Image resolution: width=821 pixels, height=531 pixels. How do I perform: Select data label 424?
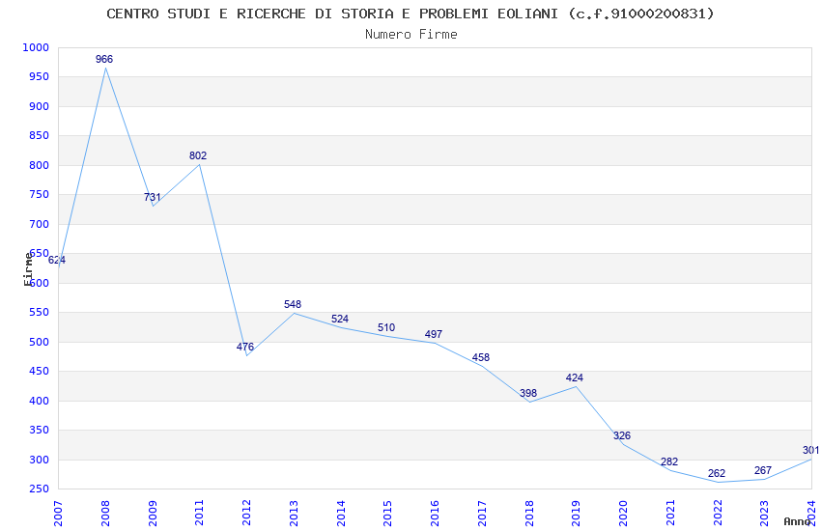(x=575, y=377)
